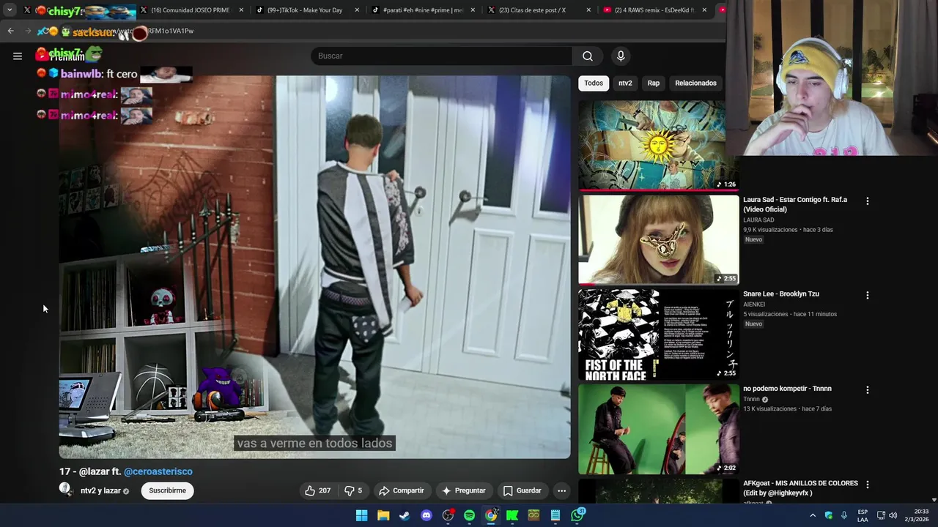Open Minecraft from the taskbar

[533, 515]
